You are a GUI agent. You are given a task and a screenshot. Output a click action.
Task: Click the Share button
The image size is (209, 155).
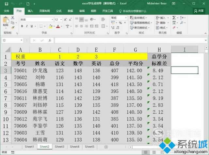(199, 11)
